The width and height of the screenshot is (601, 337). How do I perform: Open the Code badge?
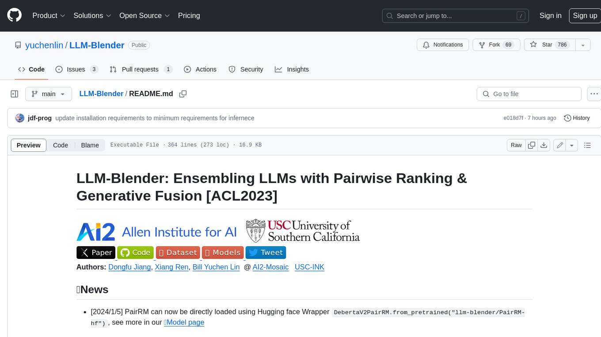pos(135,252)
